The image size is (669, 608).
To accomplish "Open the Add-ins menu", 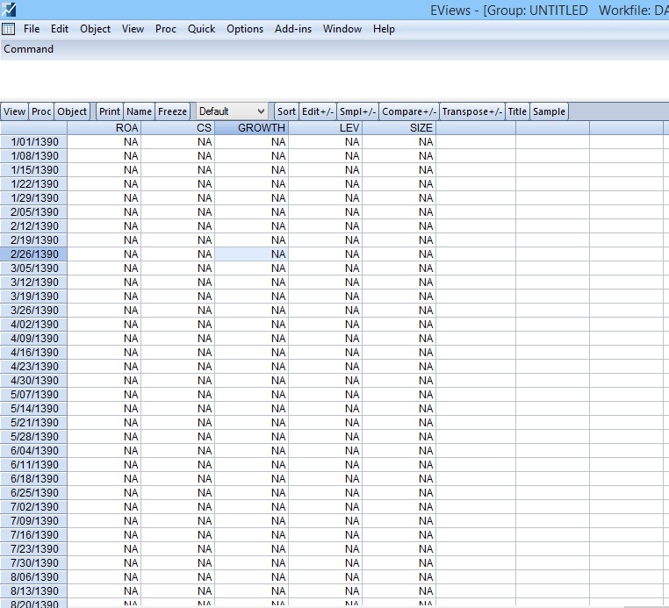I will pos(293,29).
